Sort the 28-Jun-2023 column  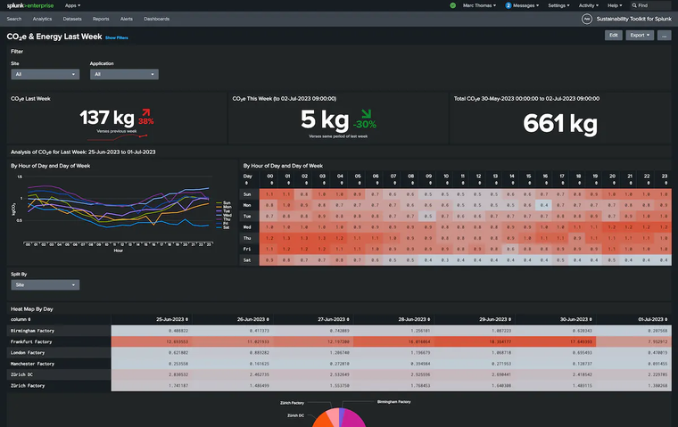(414, 319)
